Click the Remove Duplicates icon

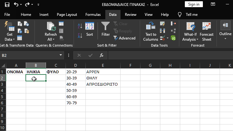(x=162, y=31)
